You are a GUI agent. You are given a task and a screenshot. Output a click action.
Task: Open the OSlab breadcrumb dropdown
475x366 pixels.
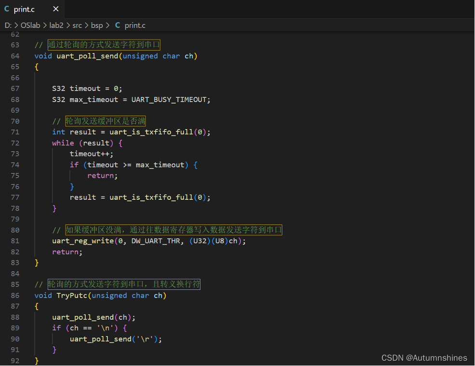(x=30, y=25)
